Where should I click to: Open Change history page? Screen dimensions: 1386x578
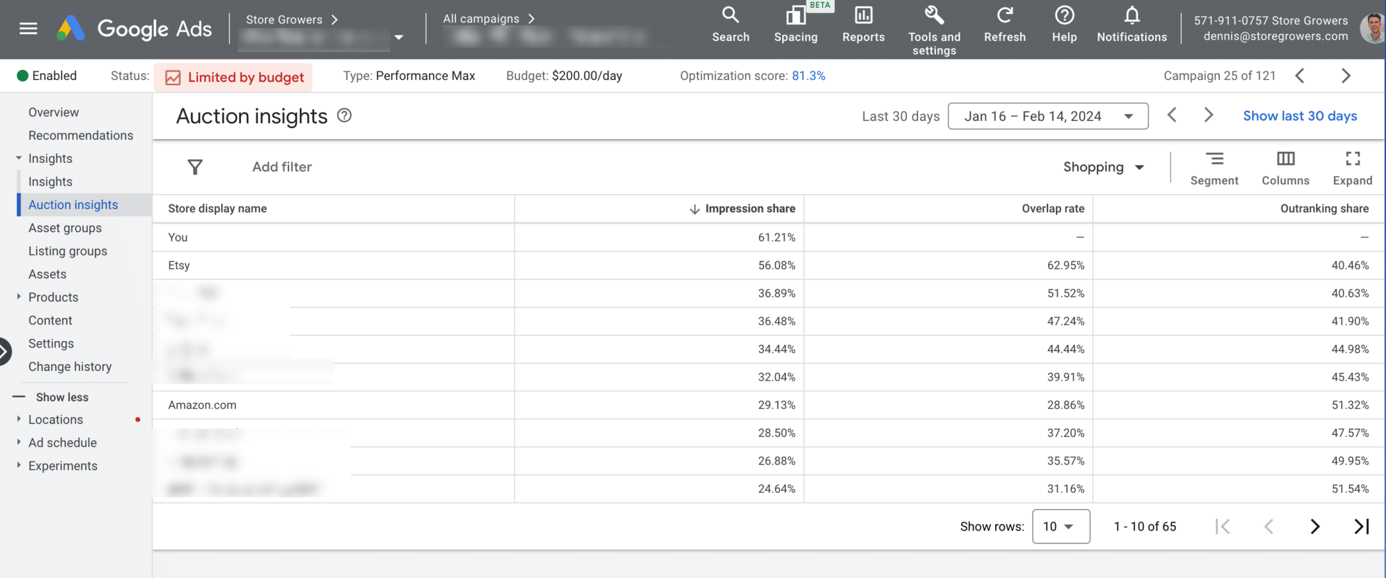point(70,366)
